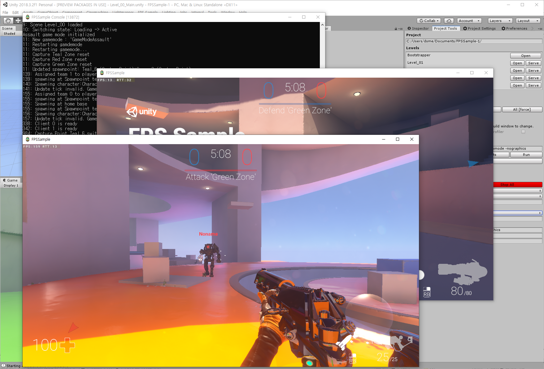The width and height of the screenshot is (544, 369).
Task: Click the tab overflow arrow after Preferences
Action: click(532, 28)
